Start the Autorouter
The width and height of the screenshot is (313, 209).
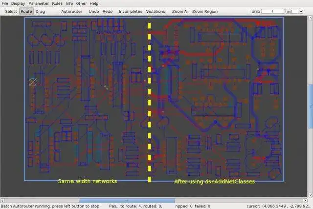click(x=72, y=11)
